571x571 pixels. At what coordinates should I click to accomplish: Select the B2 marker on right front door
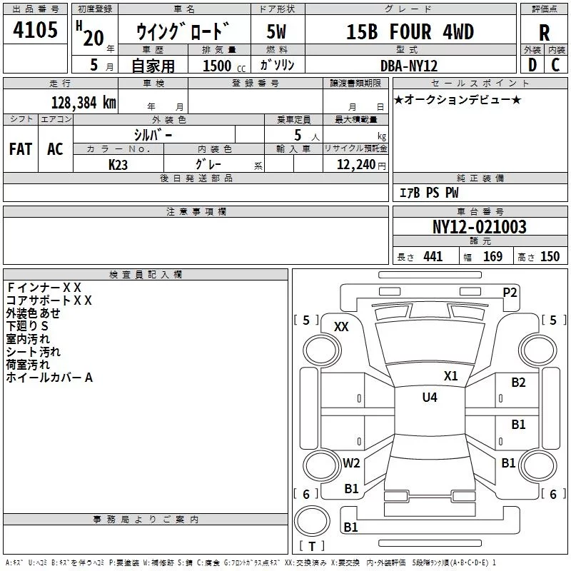pos(518,383)
